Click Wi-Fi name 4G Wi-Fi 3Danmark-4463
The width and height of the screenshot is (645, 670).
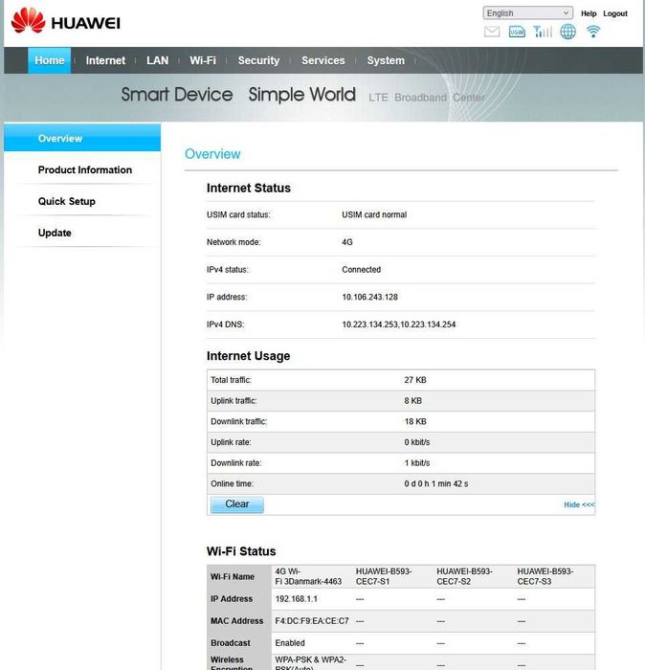308,576
